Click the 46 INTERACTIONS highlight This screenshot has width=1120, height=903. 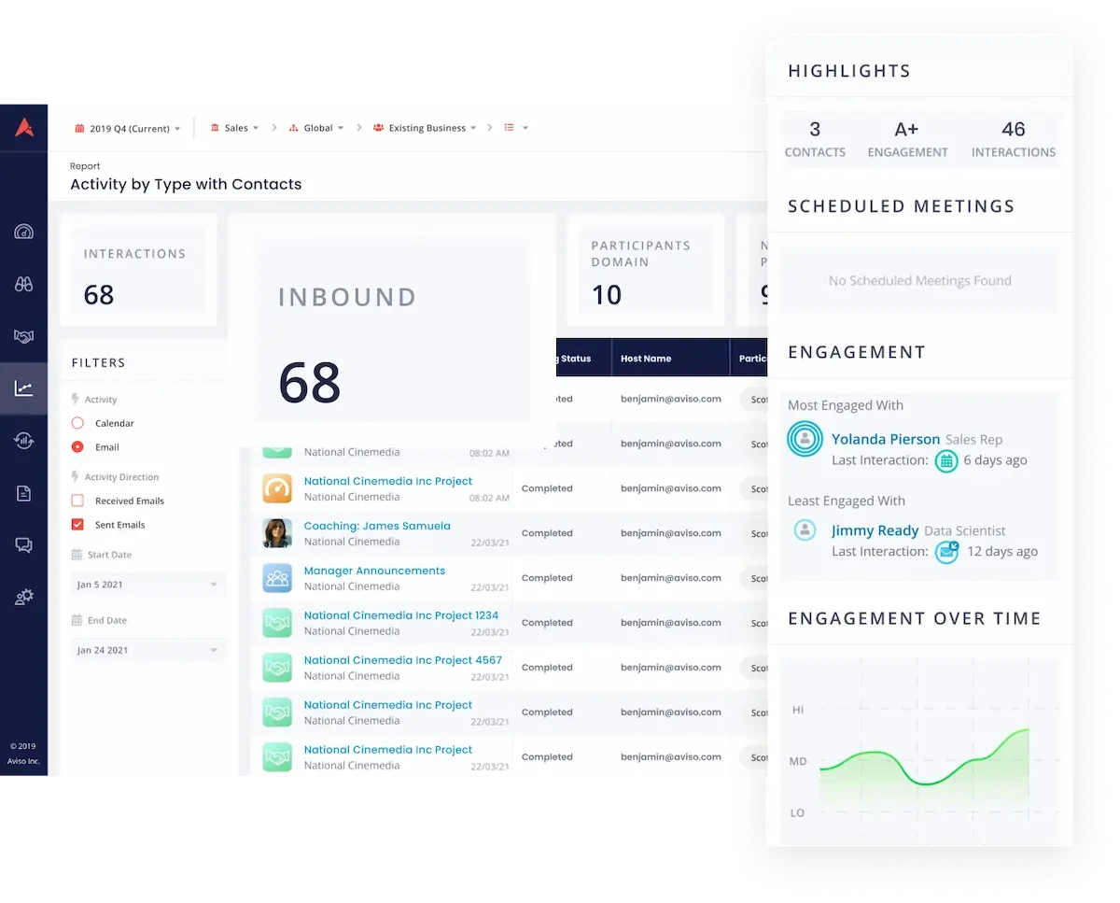click(x=1014, y=139)
